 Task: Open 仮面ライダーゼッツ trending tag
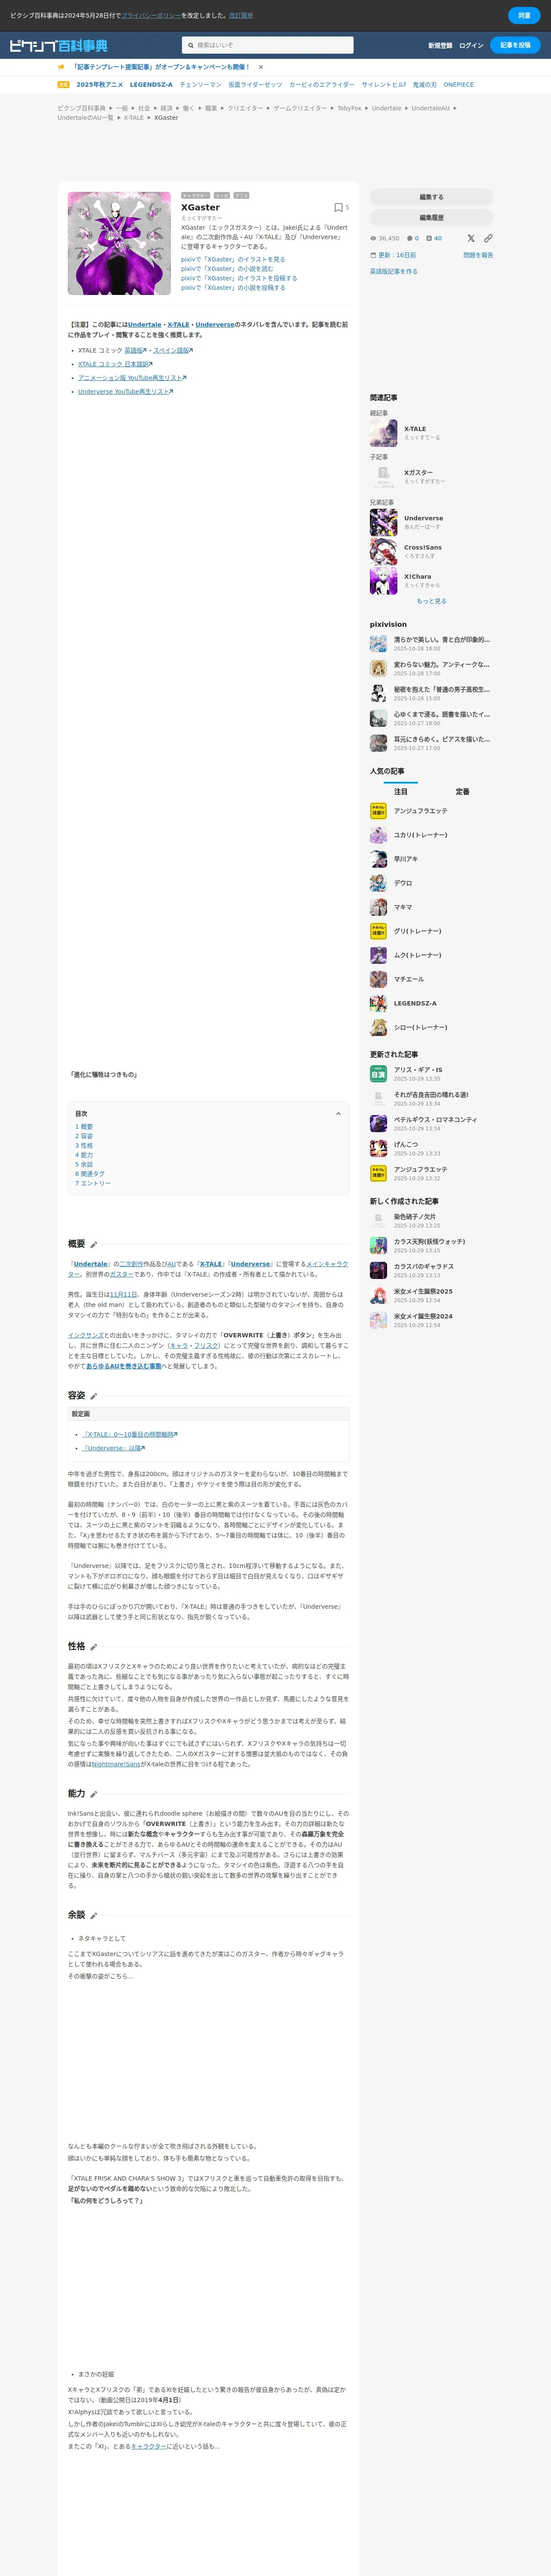click(x=255, y=85)
